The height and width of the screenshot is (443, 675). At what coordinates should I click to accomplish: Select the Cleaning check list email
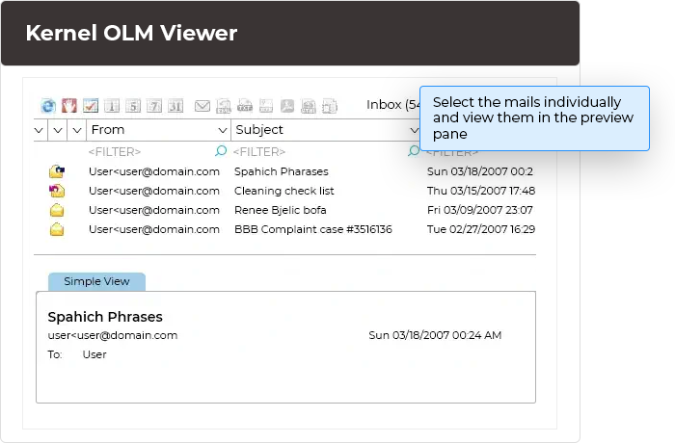click(284, 191)
